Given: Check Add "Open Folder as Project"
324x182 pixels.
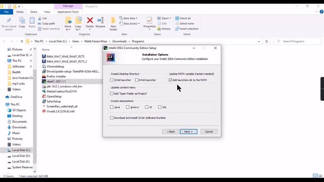Looking at the screenshot, I should coord(112,94).
